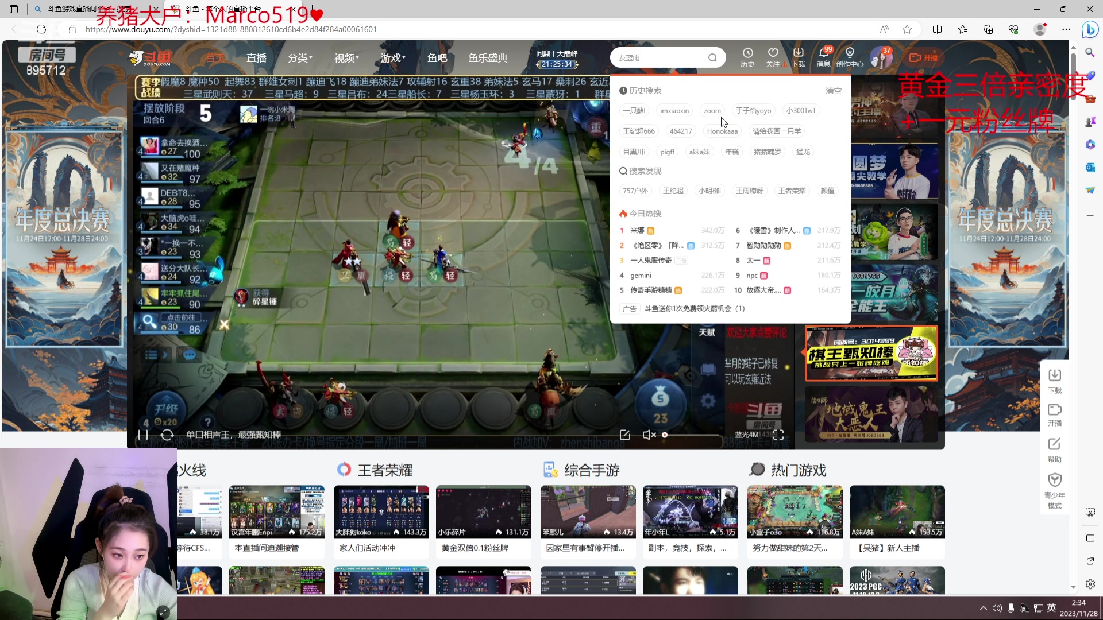Open 创作中心 lightbulb icon
Viewport: 1103px width, 620px height.
850,53
